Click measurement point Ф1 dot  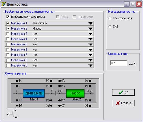pyautogui.click(x=17, y=81)
